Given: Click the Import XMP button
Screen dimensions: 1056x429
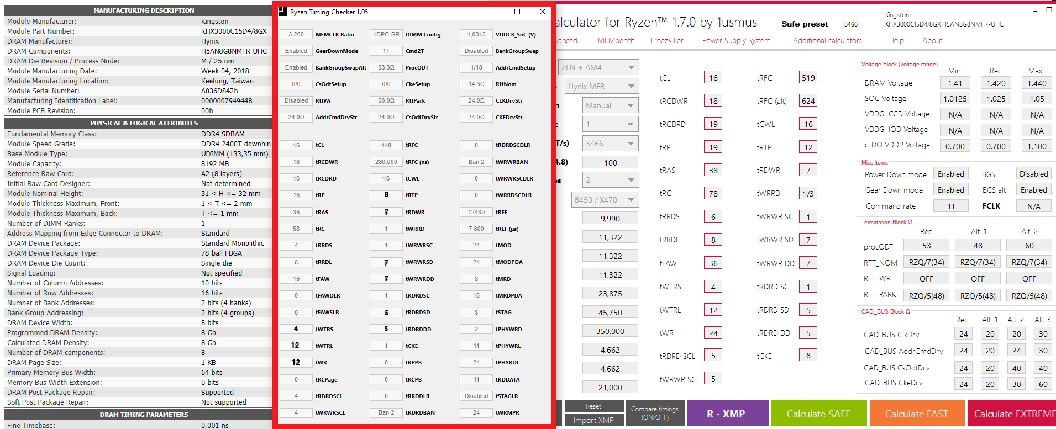Looking at the screenshot, I should click(593, 420).
